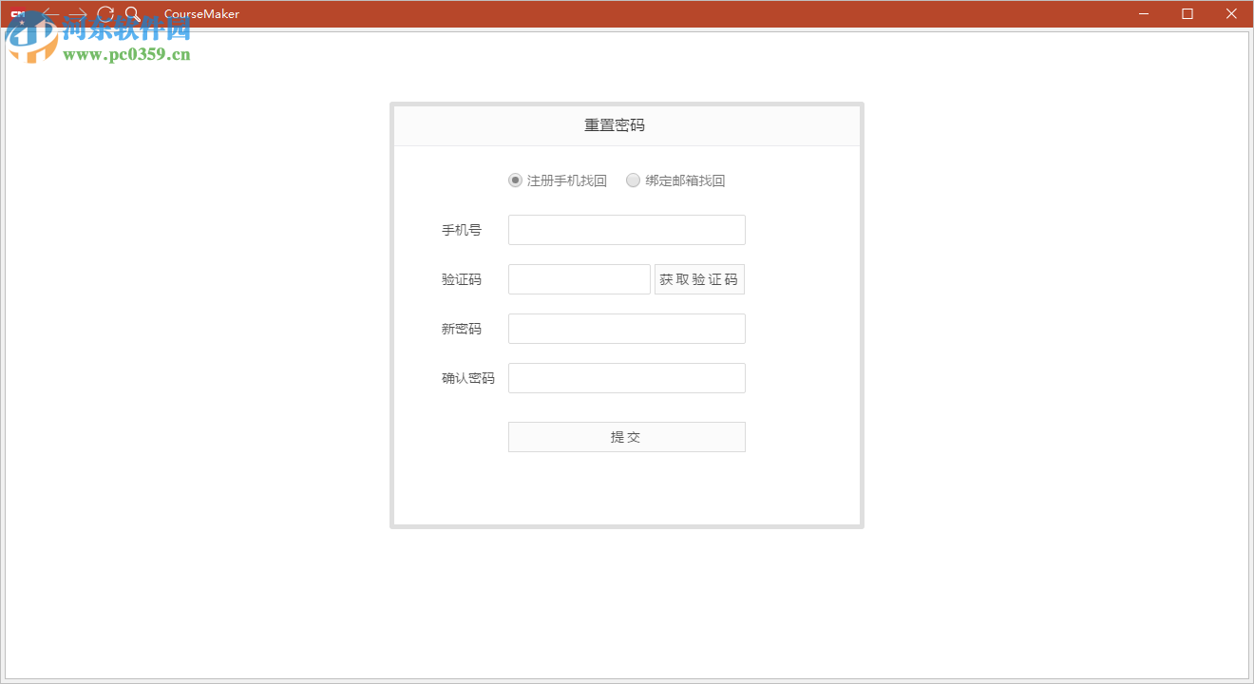
Task: Click the 手机号 phone number input field
Action: coord(626,229)
